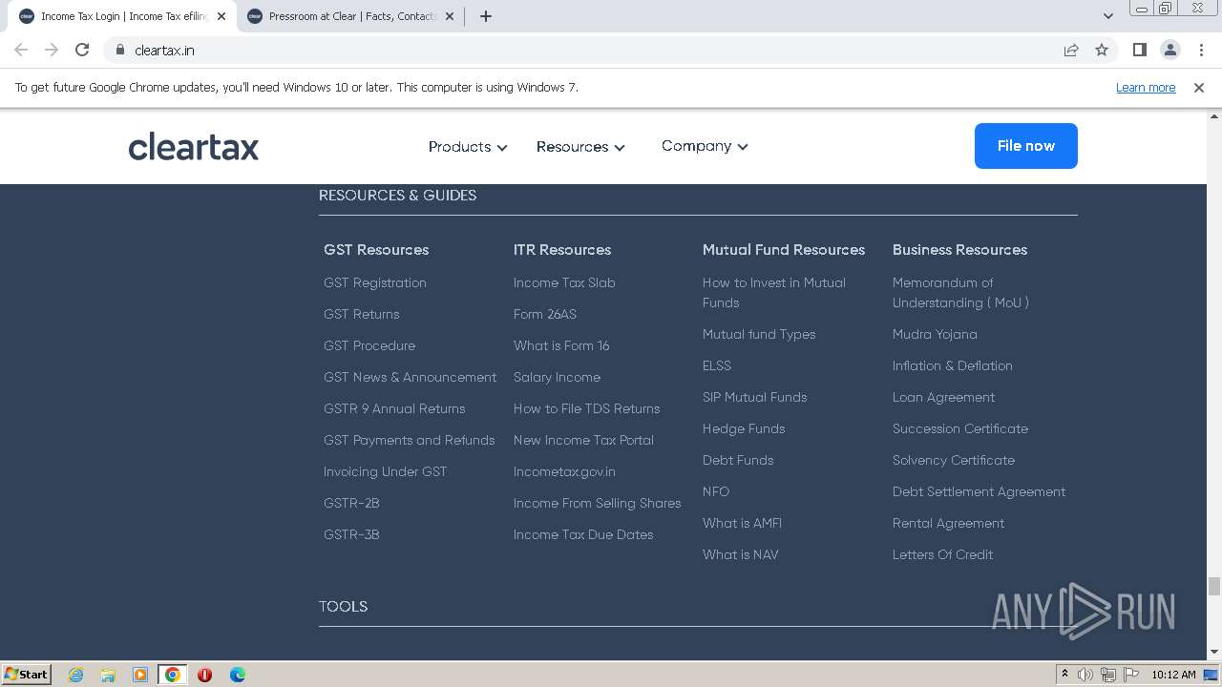
Task: Open Salary Income link
Action: click(x=557, y=377)
